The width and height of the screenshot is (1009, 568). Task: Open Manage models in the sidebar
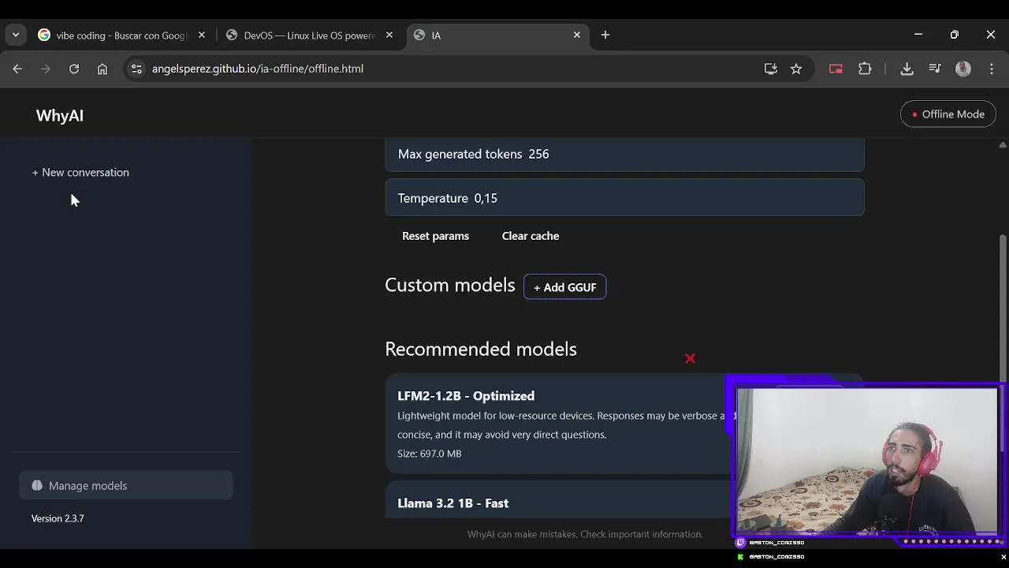(126, 486)
